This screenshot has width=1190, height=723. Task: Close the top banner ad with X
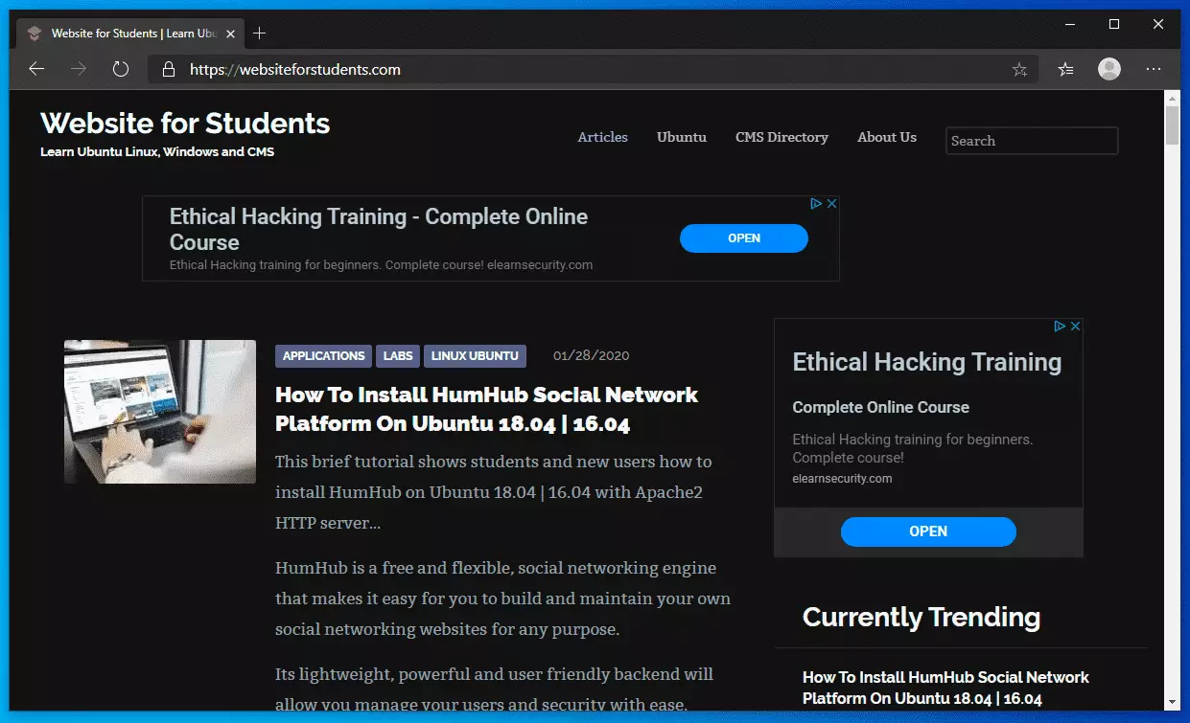pos(832,203)
